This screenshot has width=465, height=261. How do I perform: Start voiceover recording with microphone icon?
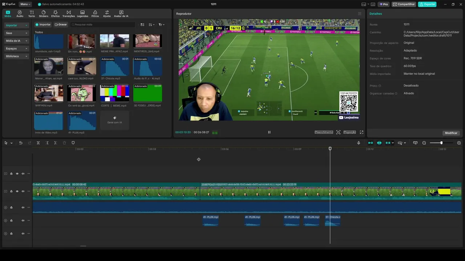(359, 143)
